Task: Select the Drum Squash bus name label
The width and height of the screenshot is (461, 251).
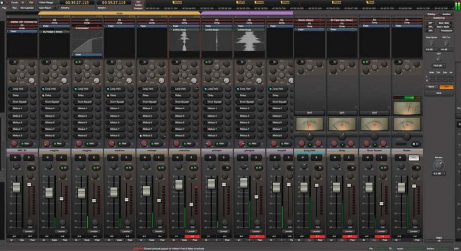Action: (374, 151)
